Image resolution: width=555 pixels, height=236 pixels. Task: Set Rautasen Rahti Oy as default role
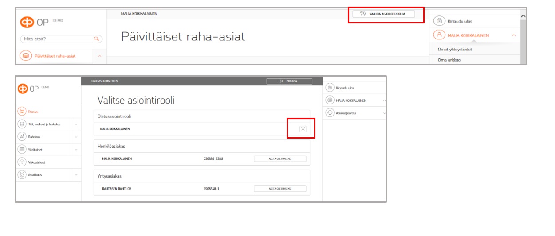[x=280, y=189]
